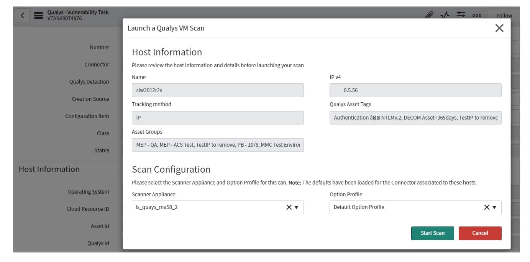Viewport: 530px width, 262px height.
Task: Expand the Scanner Appliance dropdown arrow
Action: 297,207
